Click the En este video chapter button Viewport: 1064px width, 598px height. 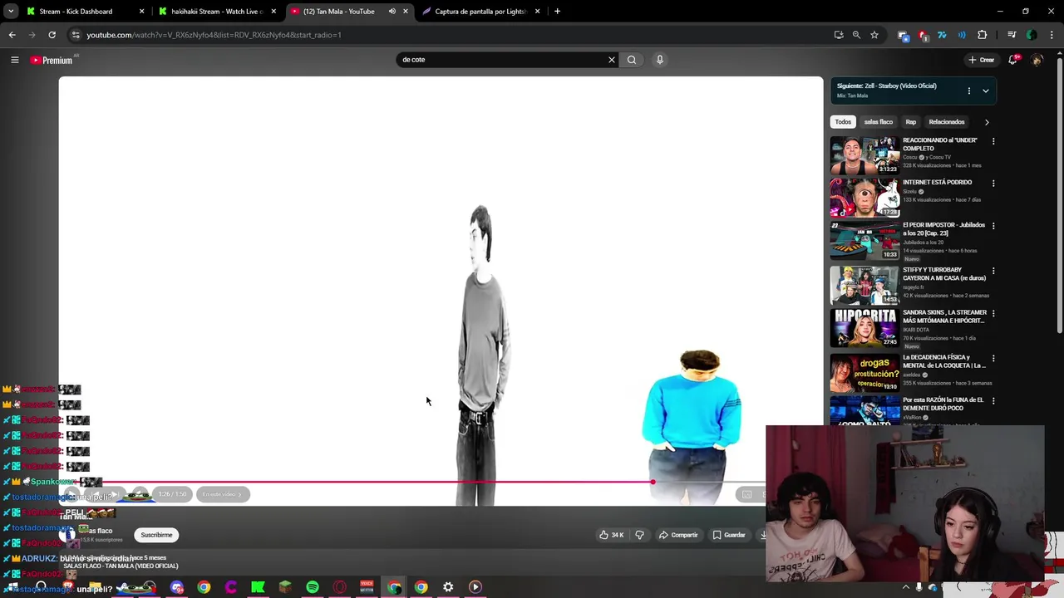click(x=222, y=494)
